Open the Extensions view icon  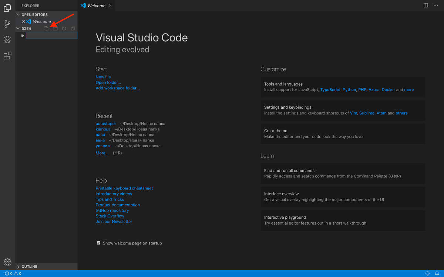(7, 56)
